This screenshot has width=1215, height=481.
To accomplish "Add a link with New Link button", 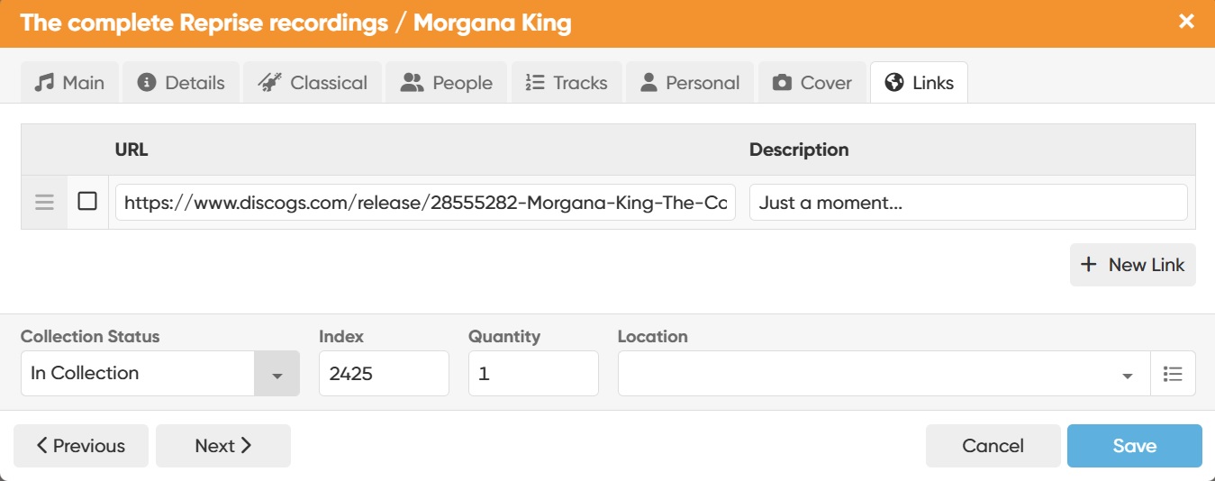I will [x=1133, y=265].
